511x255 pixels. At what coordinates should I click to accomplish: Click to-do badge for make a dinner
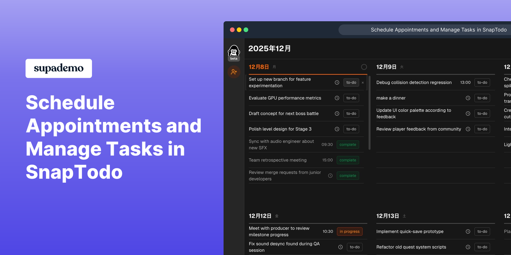(482, 98)
